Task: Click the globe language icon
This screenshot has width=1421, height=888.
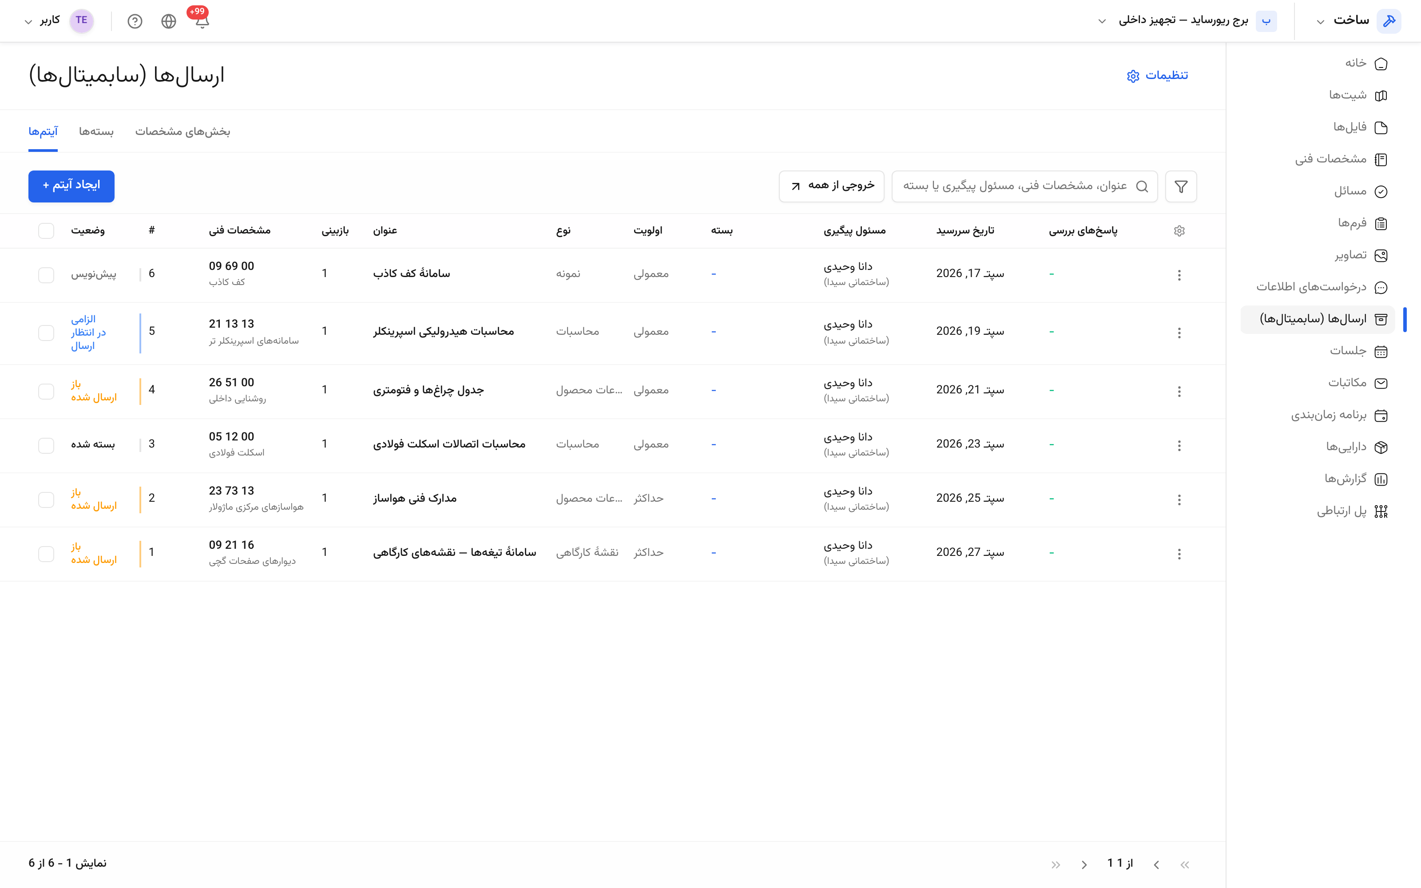Action: coord(169,22)
